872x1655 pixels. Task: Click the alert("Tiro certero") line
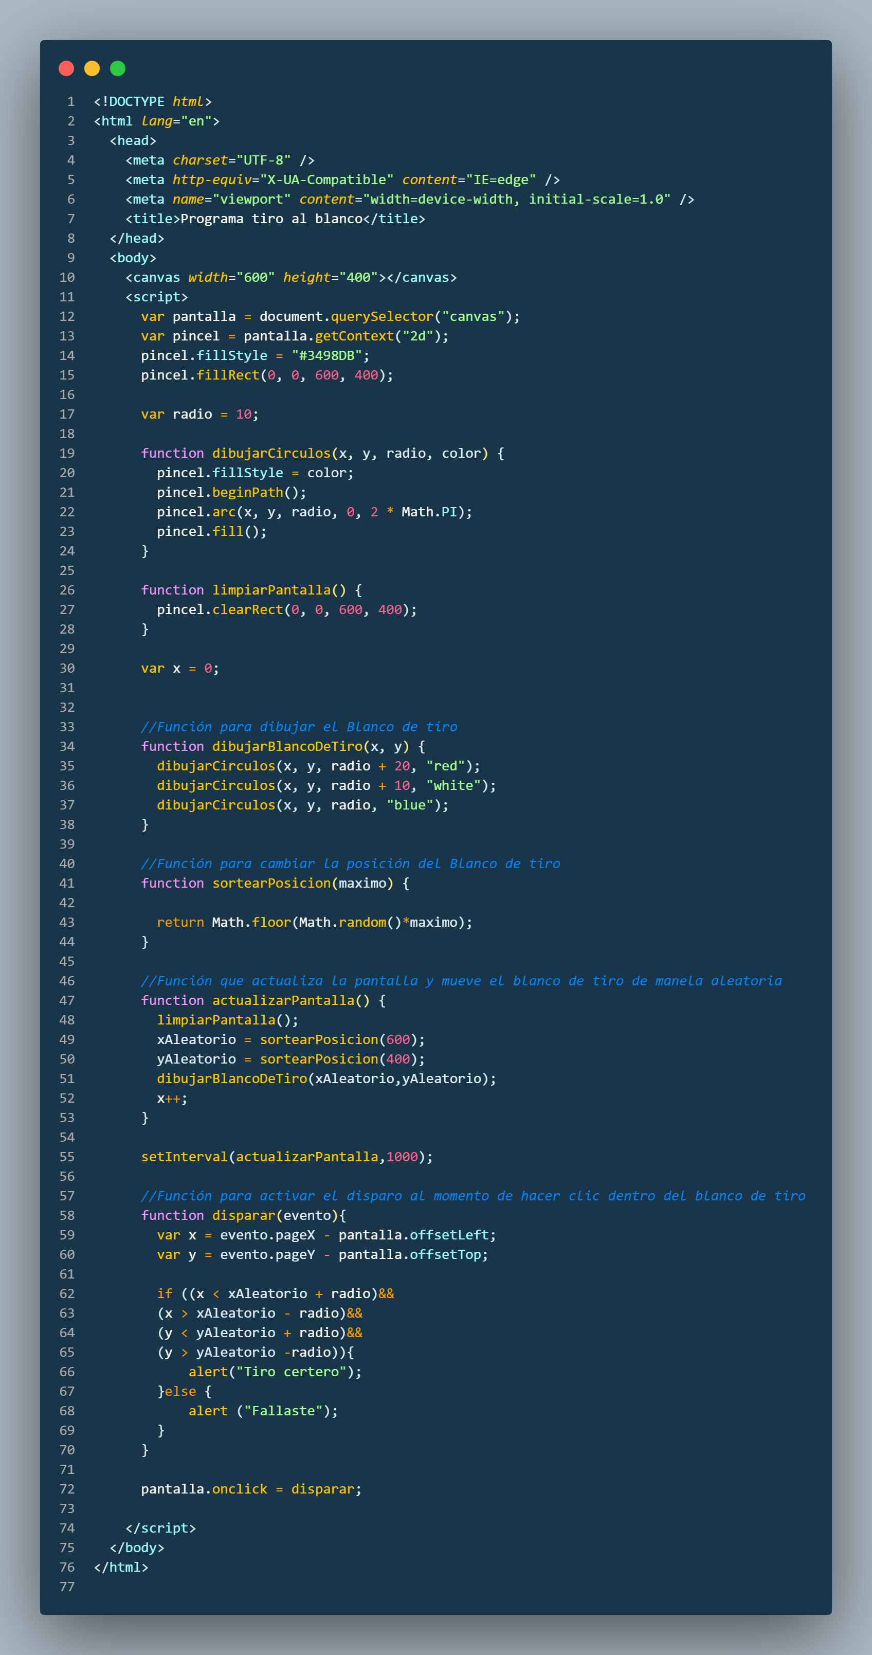tap(275, 1372)
